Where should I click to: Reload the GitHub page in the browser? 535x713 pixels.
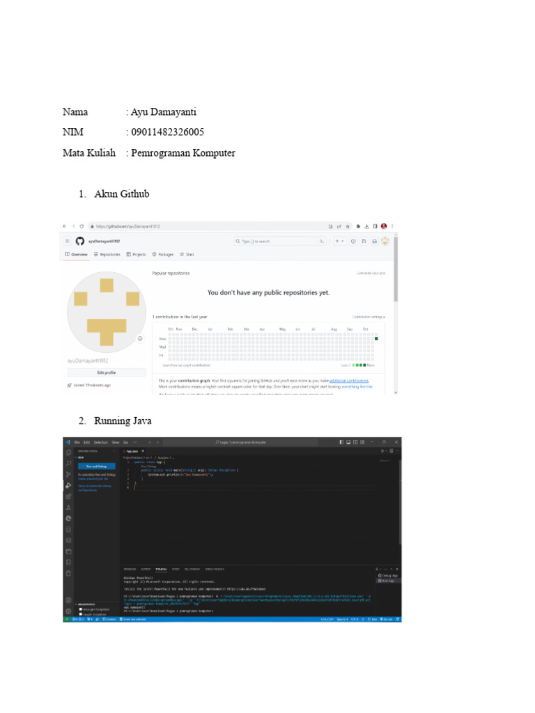(82, 226)
